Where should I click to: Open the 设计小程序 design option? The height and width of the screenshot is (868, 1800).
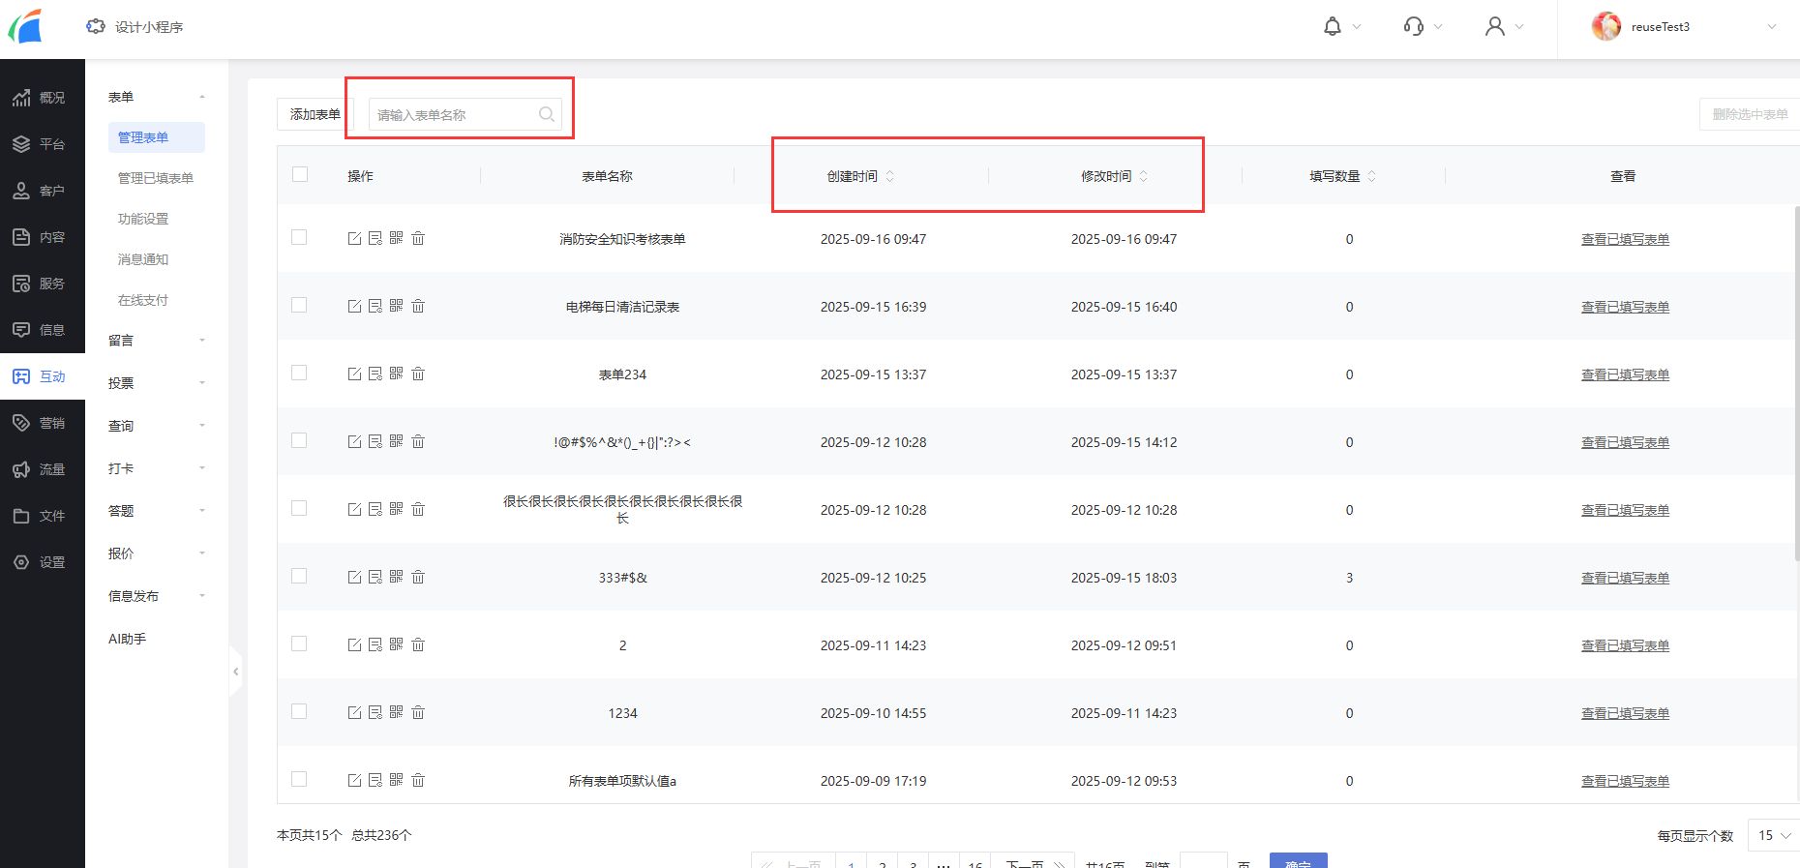(135, 27)
